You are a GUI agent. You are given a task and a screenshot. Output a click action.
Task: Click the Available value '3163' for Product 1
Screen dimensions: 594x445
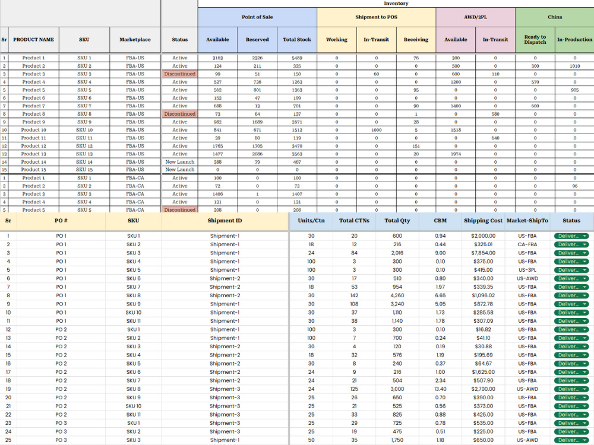217,58
